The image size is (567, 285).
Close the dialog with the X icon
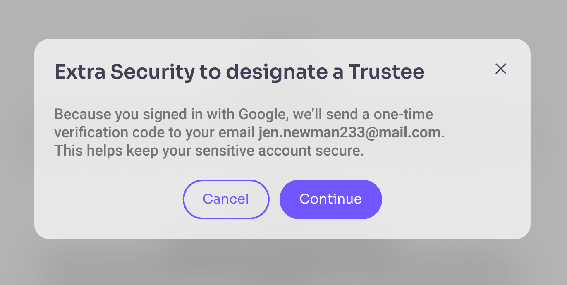pos(500,69)
